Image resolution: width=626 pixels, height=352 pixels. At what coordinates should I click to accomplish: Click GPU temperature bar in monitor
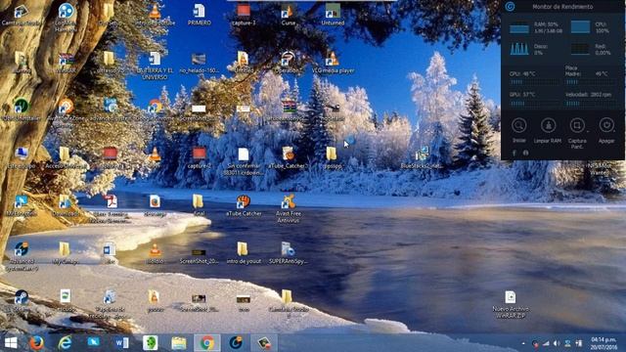(x=534, y=103)
